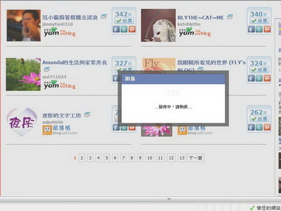Viewport: 281px width, 211px height.
Task: Share the 342-vote blog on Twitter
Action: [x=124, y=29]
